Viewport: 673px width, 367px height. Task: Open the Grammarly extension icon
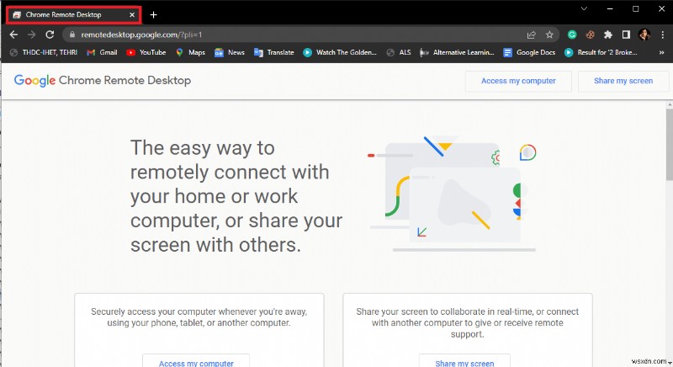[x=572, y=35]
